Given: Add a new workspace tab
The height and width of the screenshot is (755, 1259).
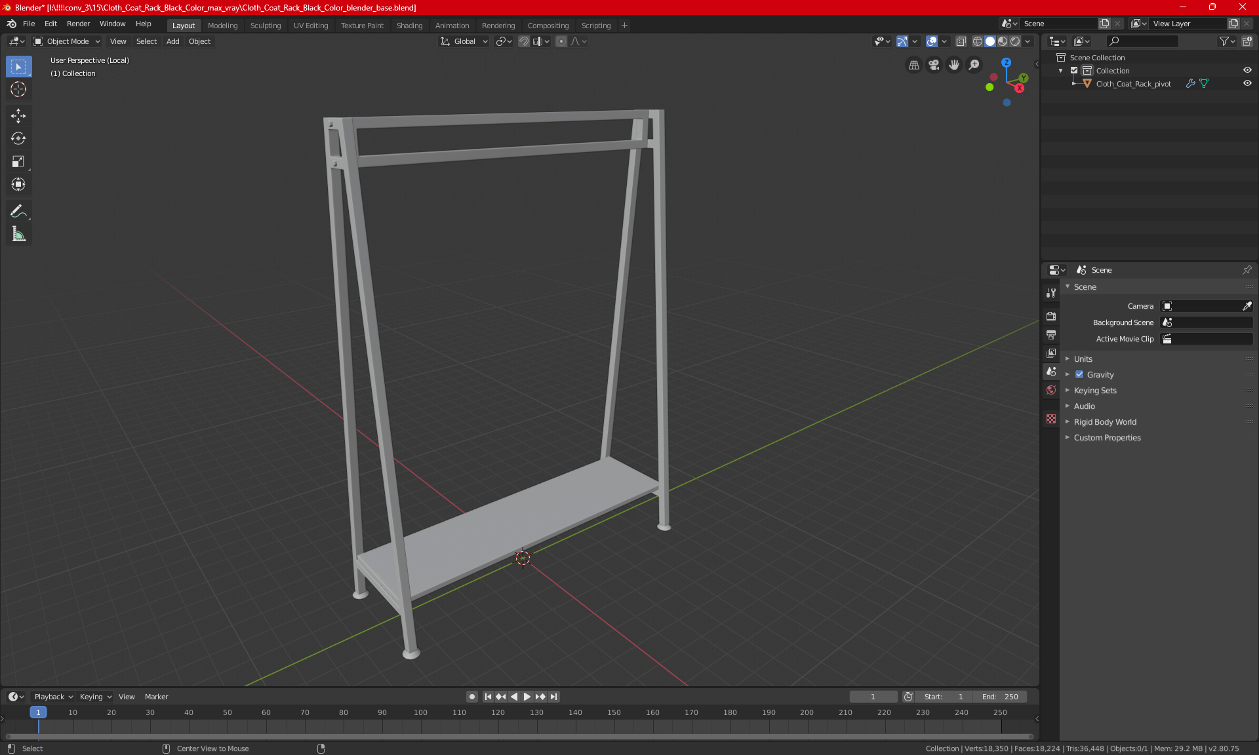Looking at the screenshot, I should pos(624,26).
